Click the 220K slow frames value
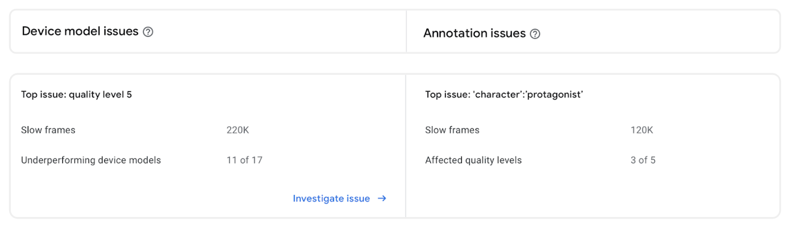792x230 pixels. [x=238, y=130]
